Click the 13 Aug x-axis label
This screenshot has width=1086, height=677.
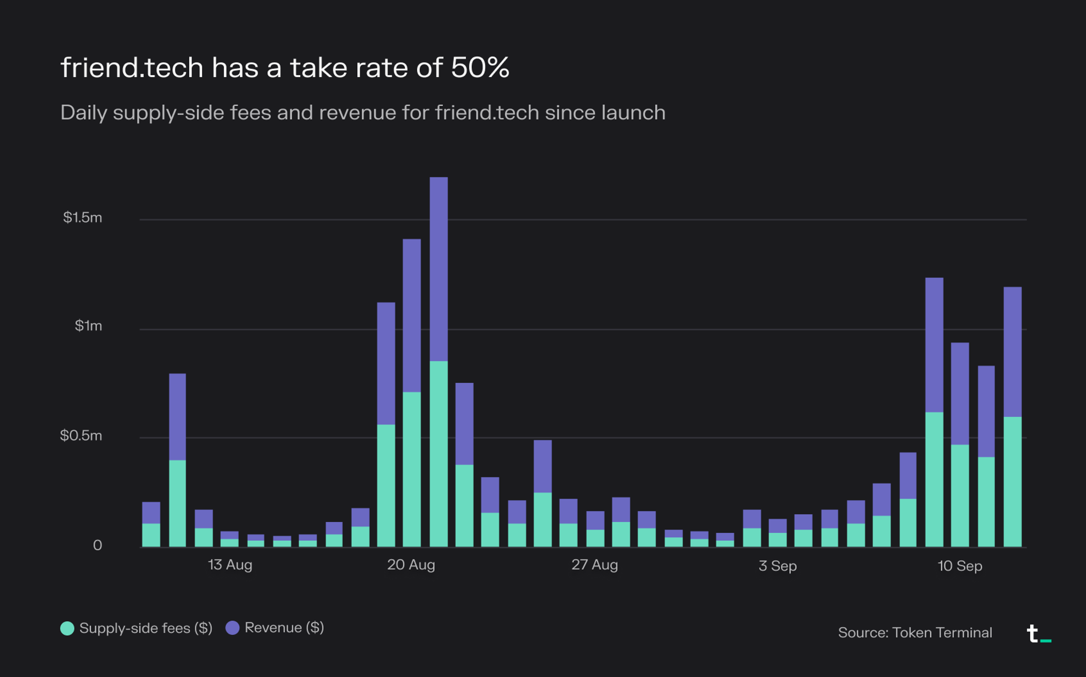tap(230, 565)
